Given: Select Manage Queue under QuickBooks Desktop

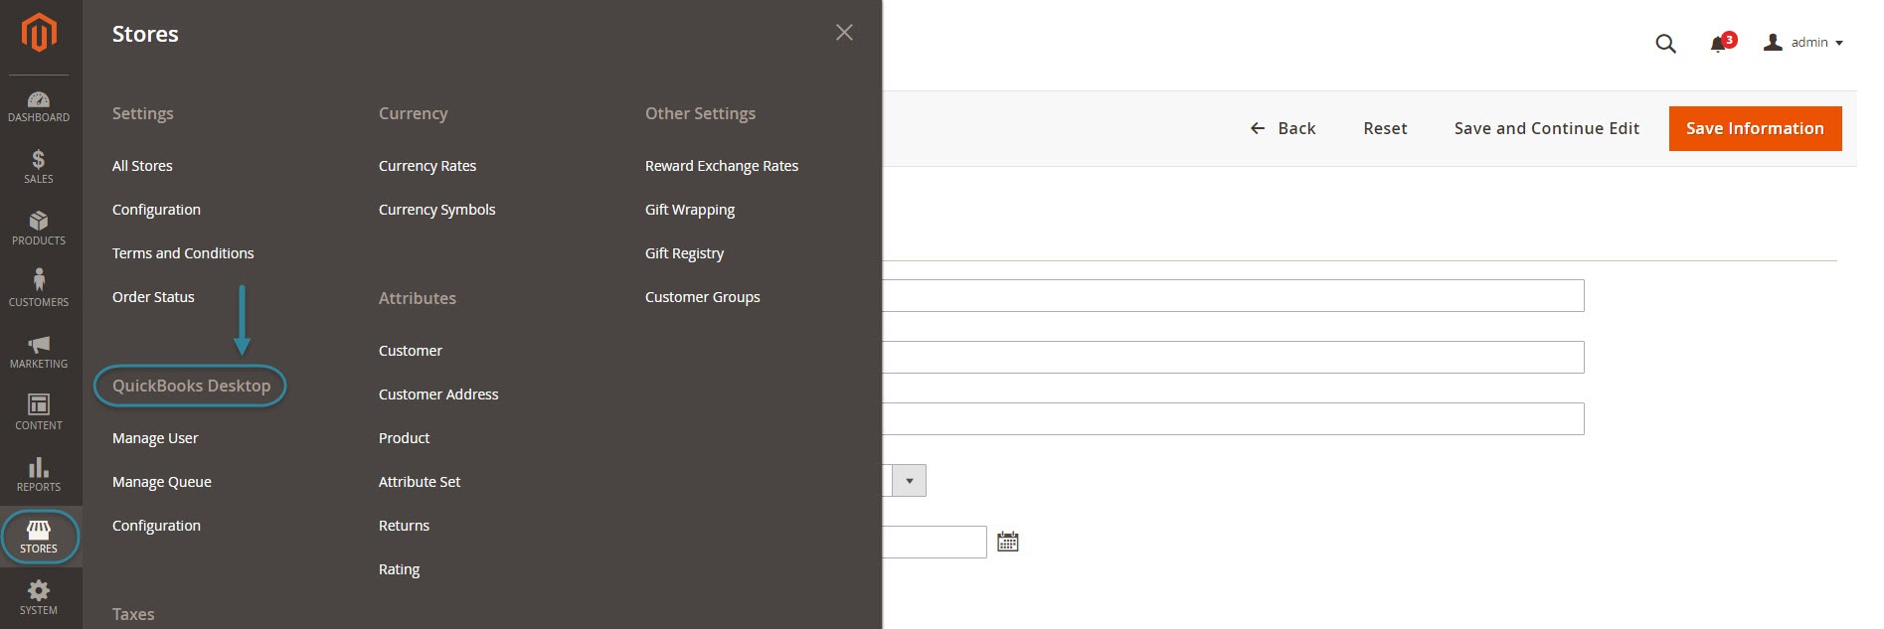Looking at the screenshot, I should (x=162, y=482).
